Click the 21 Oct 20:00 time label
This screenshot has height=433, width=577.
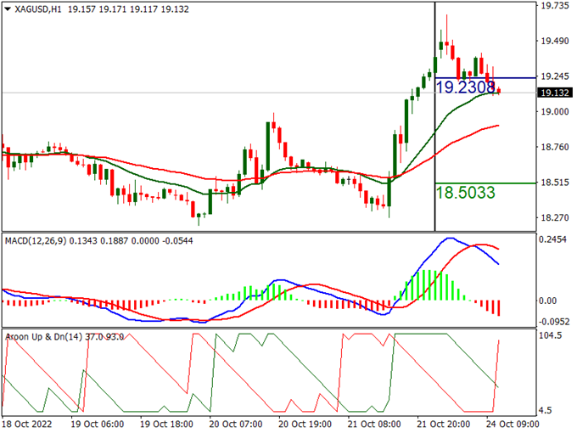(443, 425)
